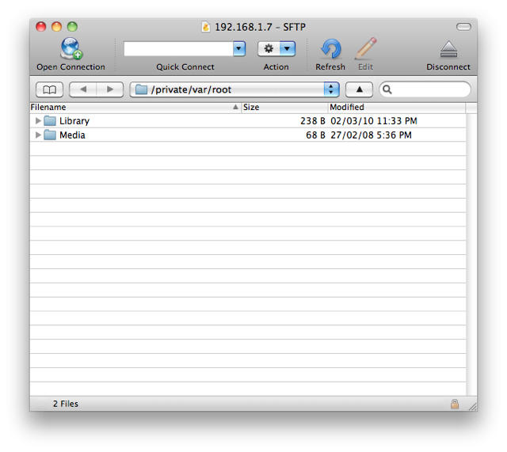
Task: Click the Disconnect eject icon
Action: (x=449, y=49)
